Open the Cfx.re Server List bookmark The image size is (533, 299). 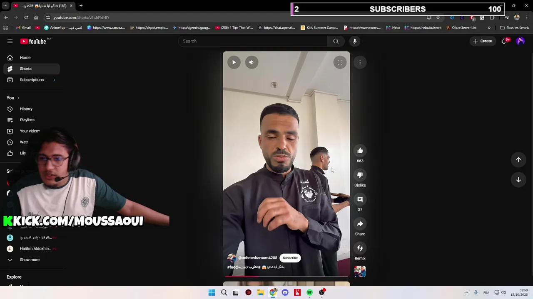461,28
